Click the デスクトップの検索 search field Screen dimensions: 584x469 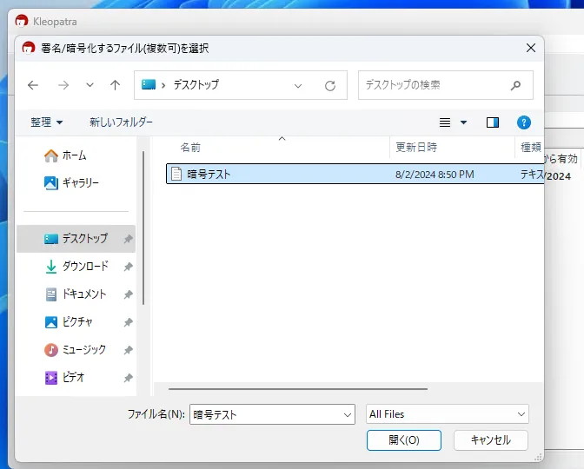[446, 85]
